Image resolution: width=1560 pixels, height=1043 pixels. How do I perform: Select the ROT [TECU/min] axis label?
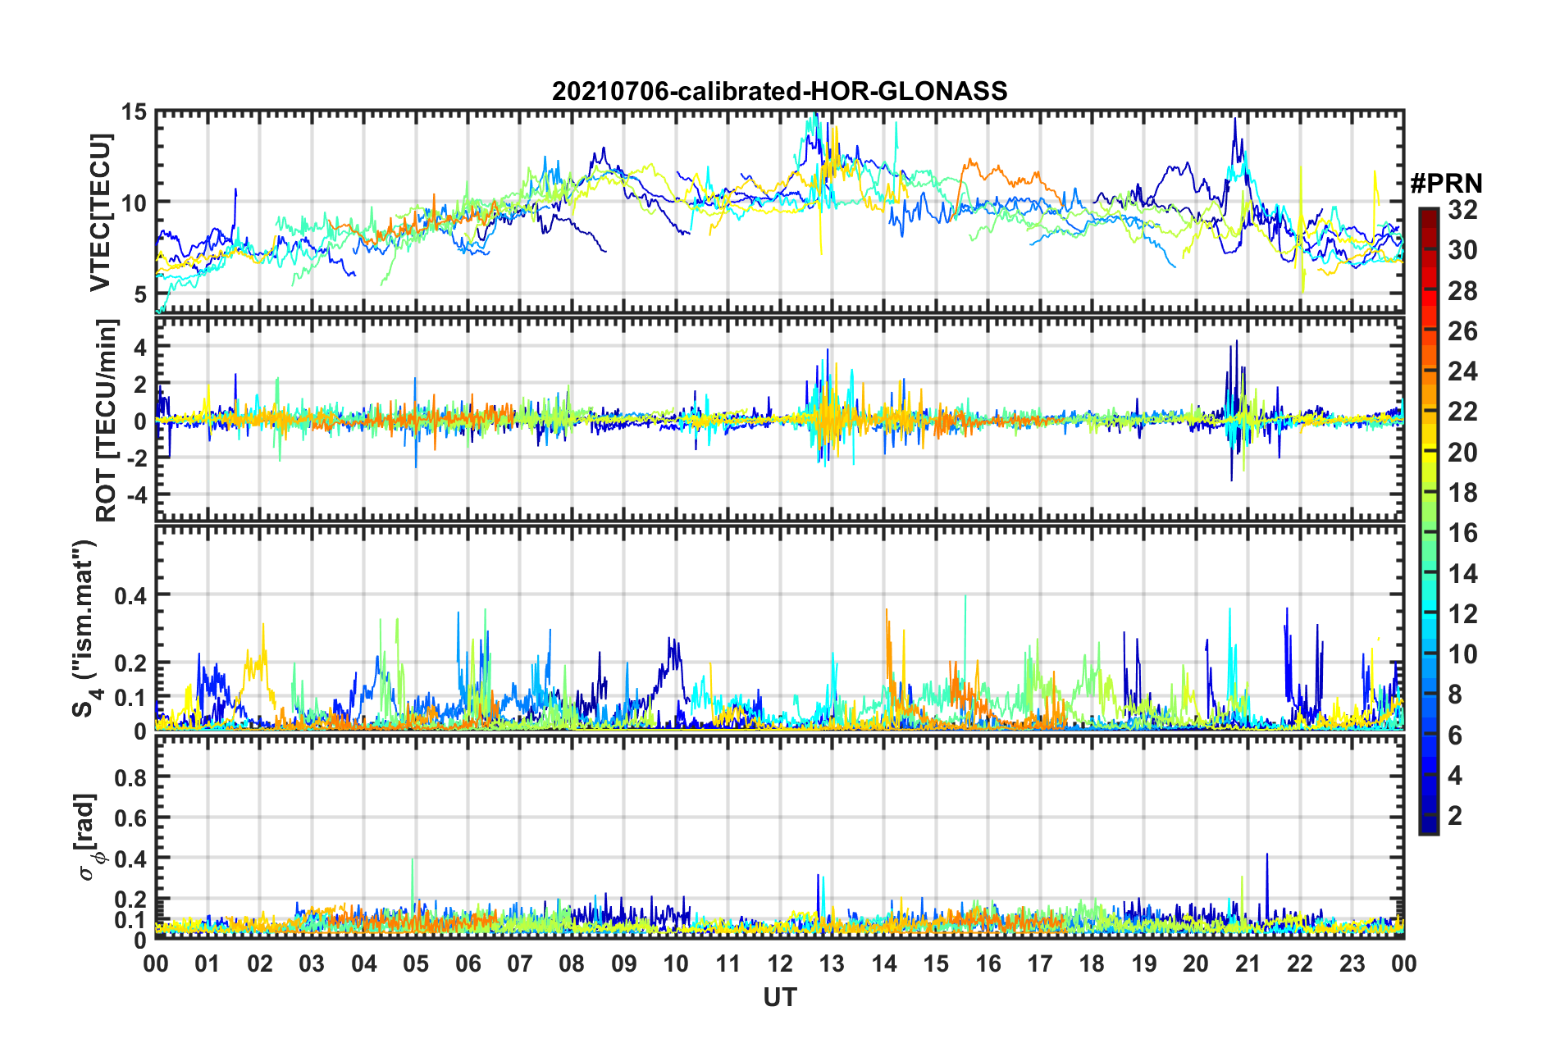click(x=107, y=421)
